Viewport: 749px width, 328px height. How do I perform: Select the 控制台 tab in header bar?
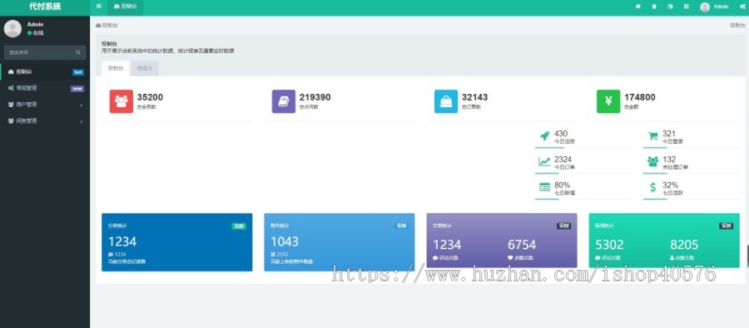click(126, 7)
